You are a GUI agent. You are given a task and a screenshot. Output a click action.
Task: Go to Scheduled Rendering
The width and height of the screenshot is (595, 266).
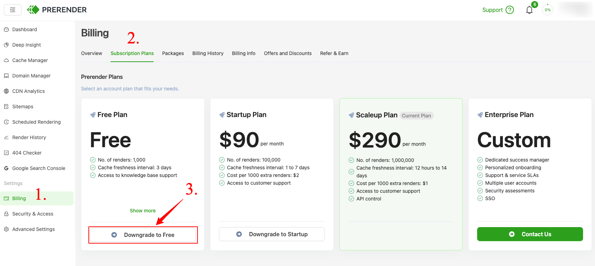tap(37, 122)
